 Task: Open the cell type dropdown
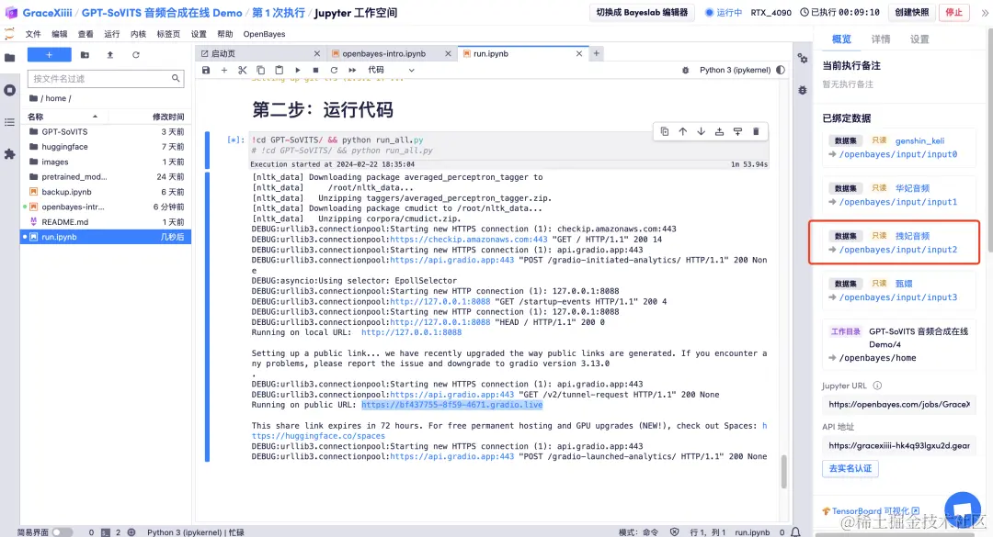[392, 70]
